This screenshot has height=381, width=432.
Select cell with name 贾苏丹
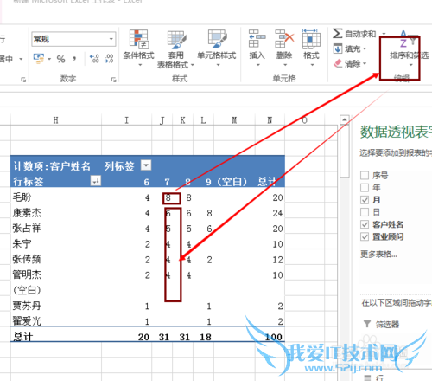(x=56, y=306)
